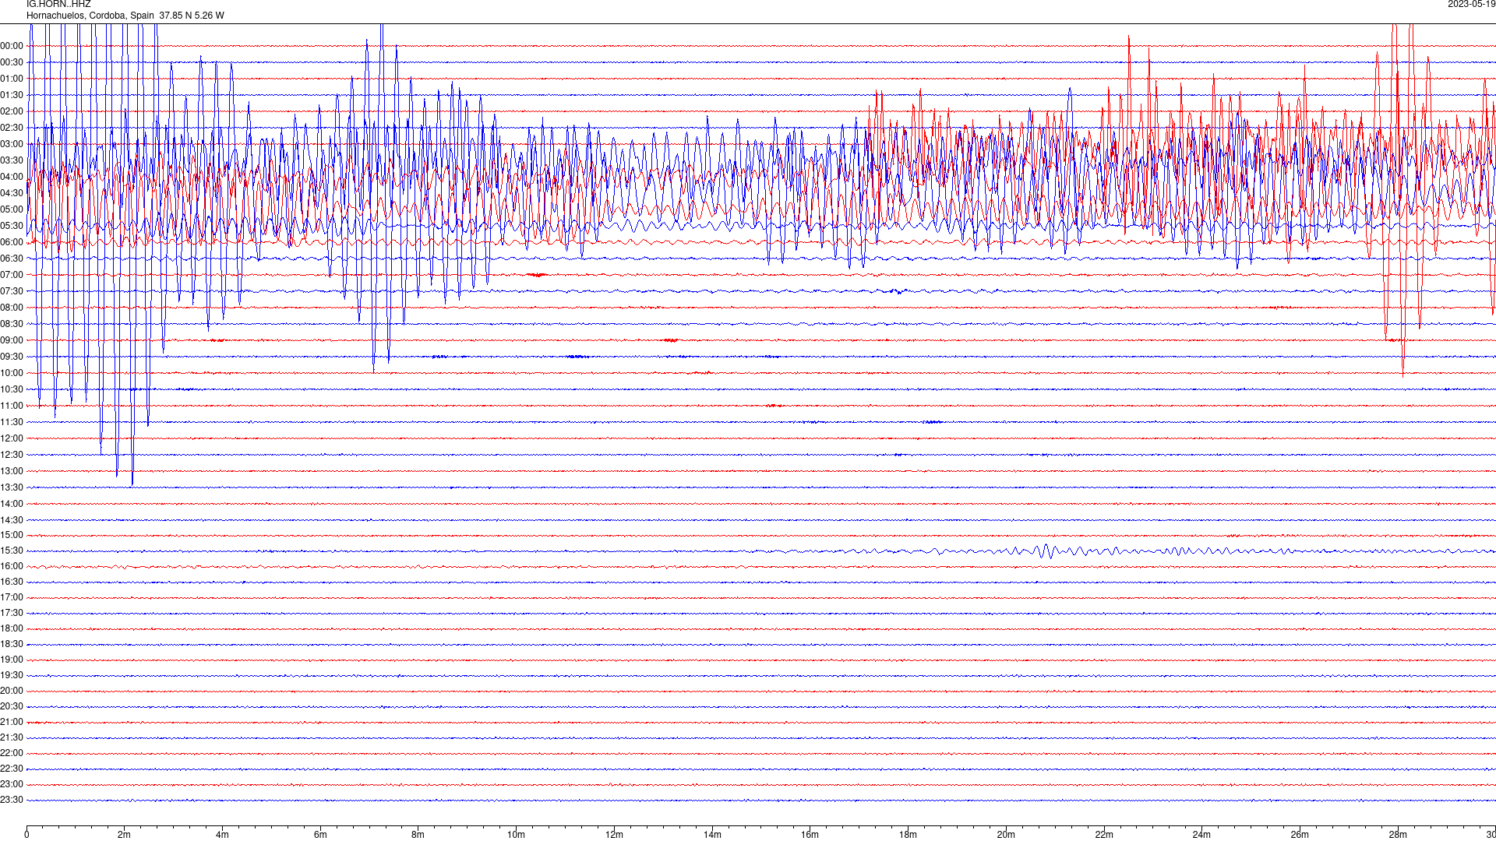Choose the 23:00 row label
Image resolution: width=1496 pixels, height=841 pixels.
[12, 784]
